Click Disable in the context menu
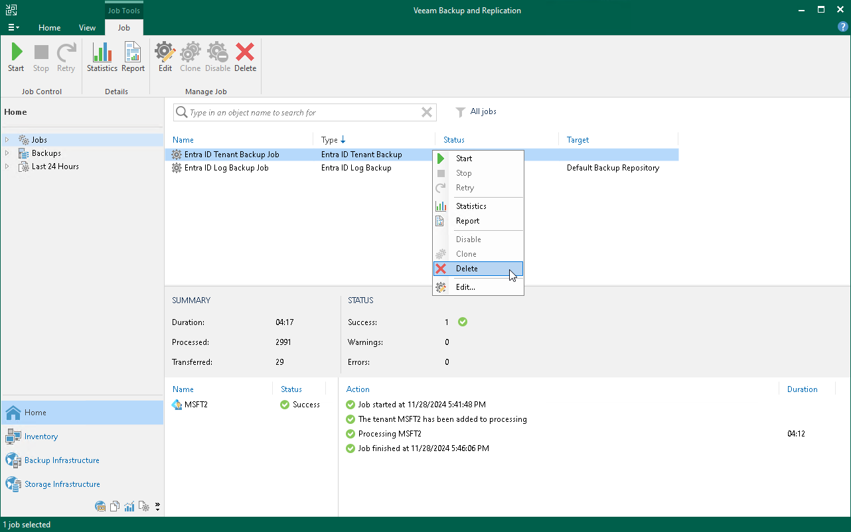Viewport: 851px width, 532px height. [478, 239]
